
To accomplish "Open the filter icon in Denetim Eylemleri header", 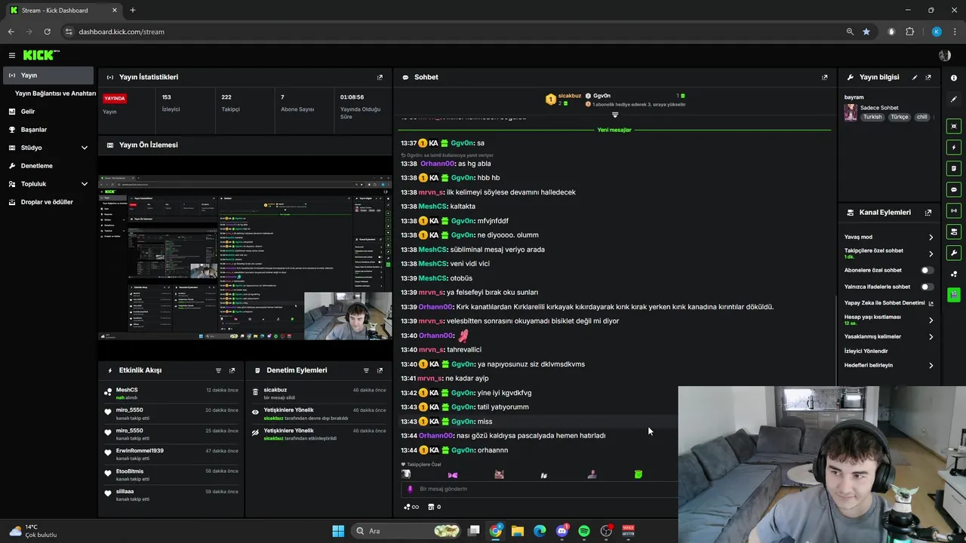I will click(x=366, y=370).
